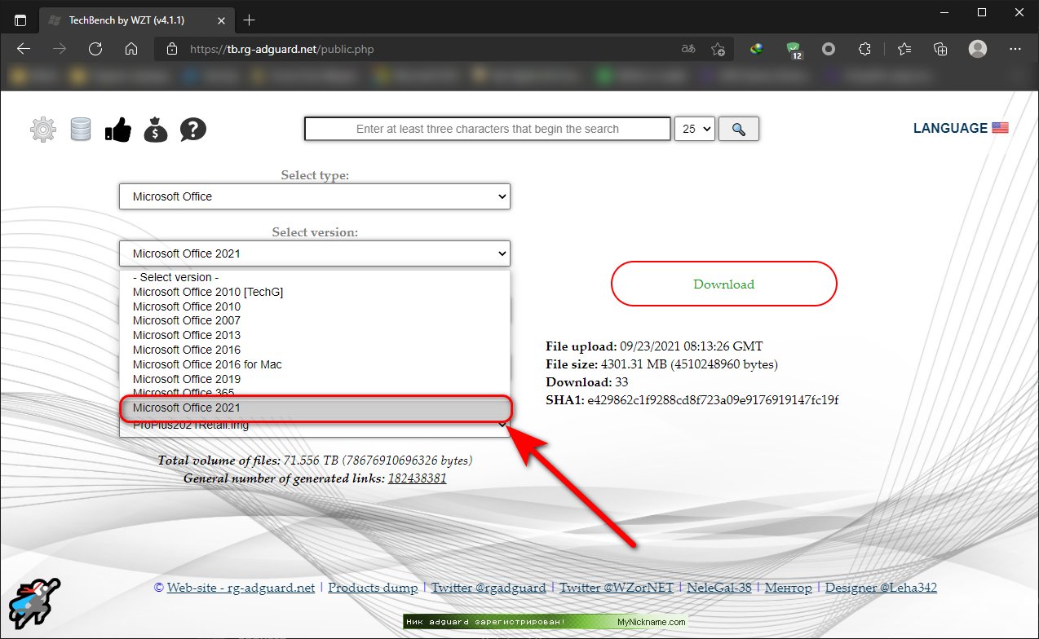Choose the plain Microsoft Office 2010 option

187,306
